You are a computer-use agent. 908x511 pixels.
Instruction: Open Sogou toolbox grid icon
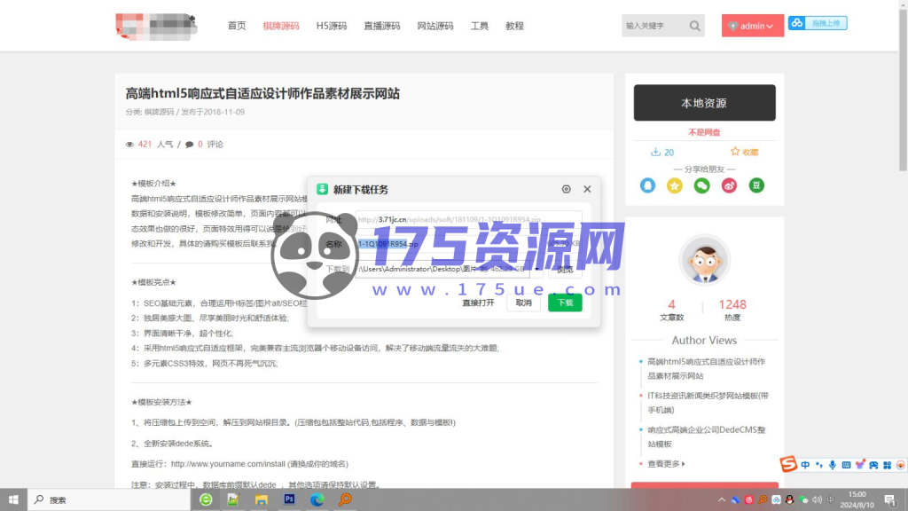tap(887, 465)
